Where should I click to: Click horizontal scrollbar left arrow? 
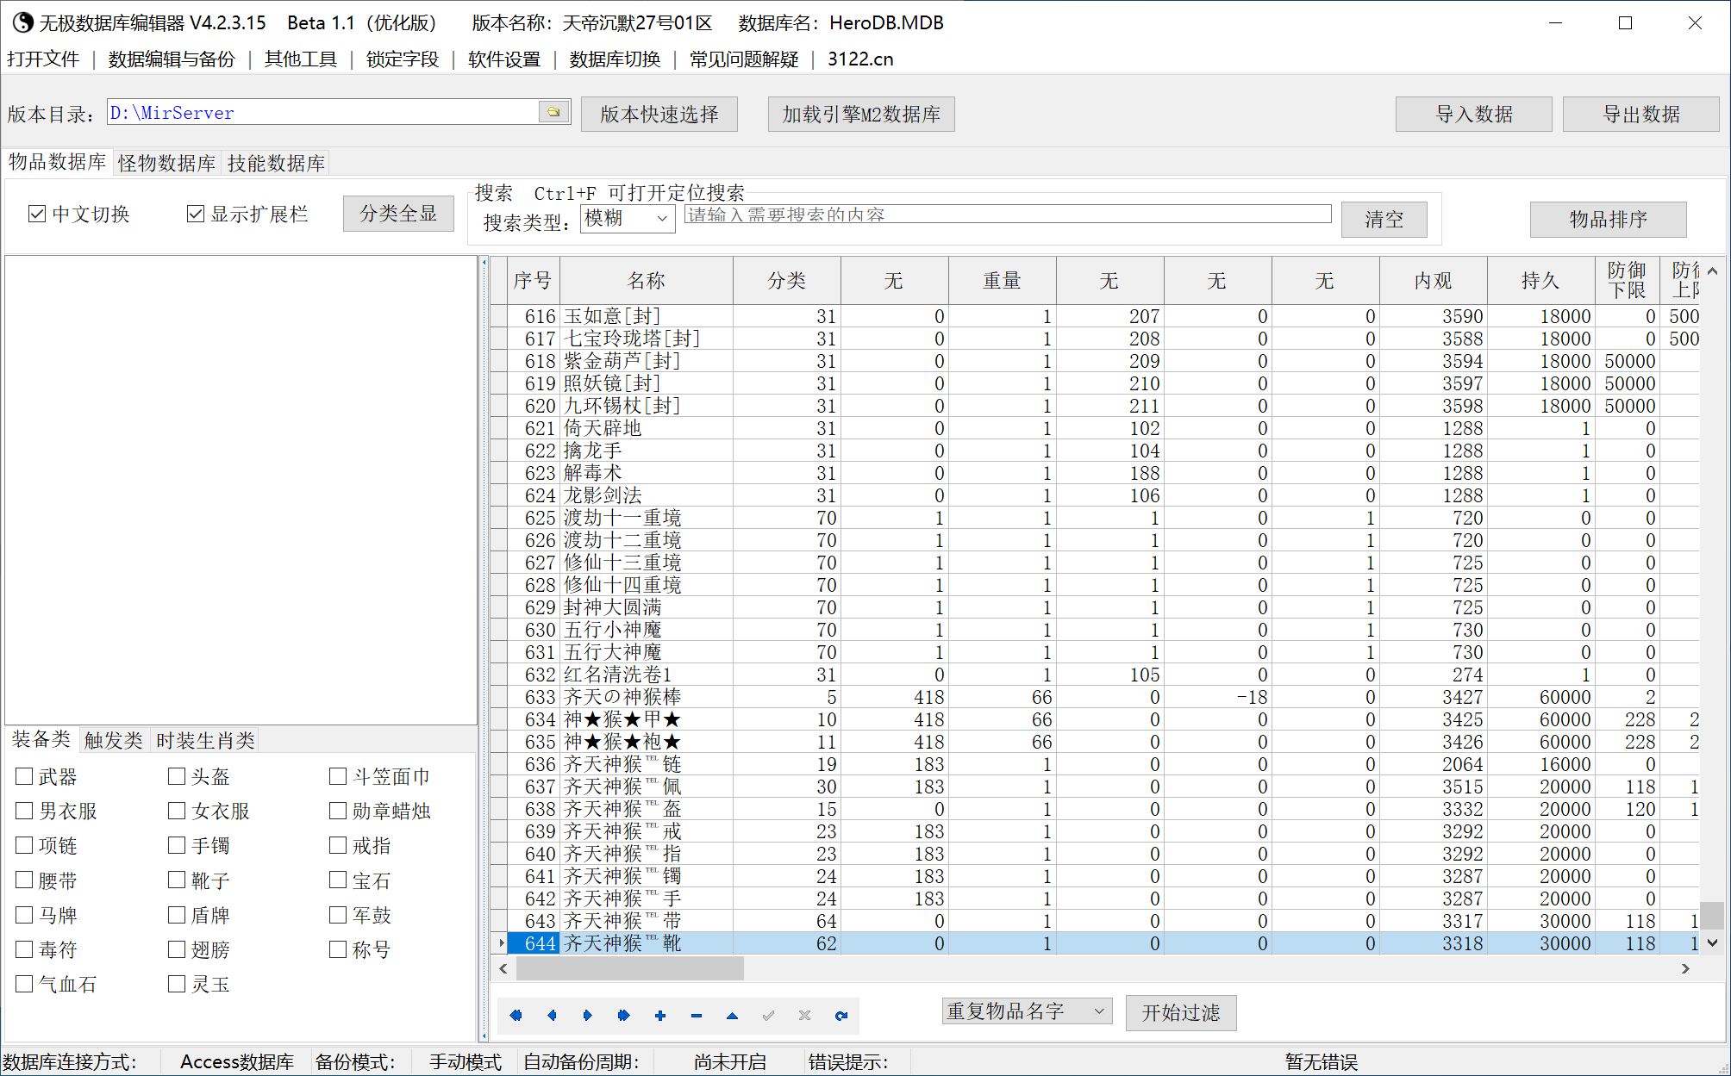point(503,969)
